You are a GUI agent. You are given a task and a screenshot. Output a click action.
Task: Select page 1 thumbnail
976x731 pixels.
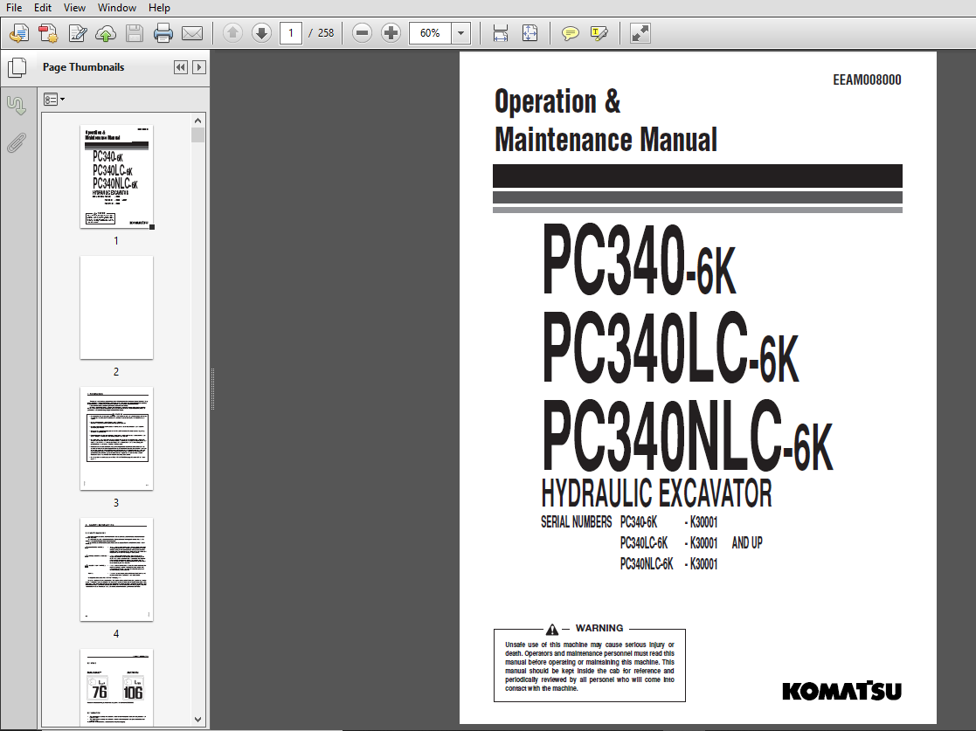click(x=116, y=176)
